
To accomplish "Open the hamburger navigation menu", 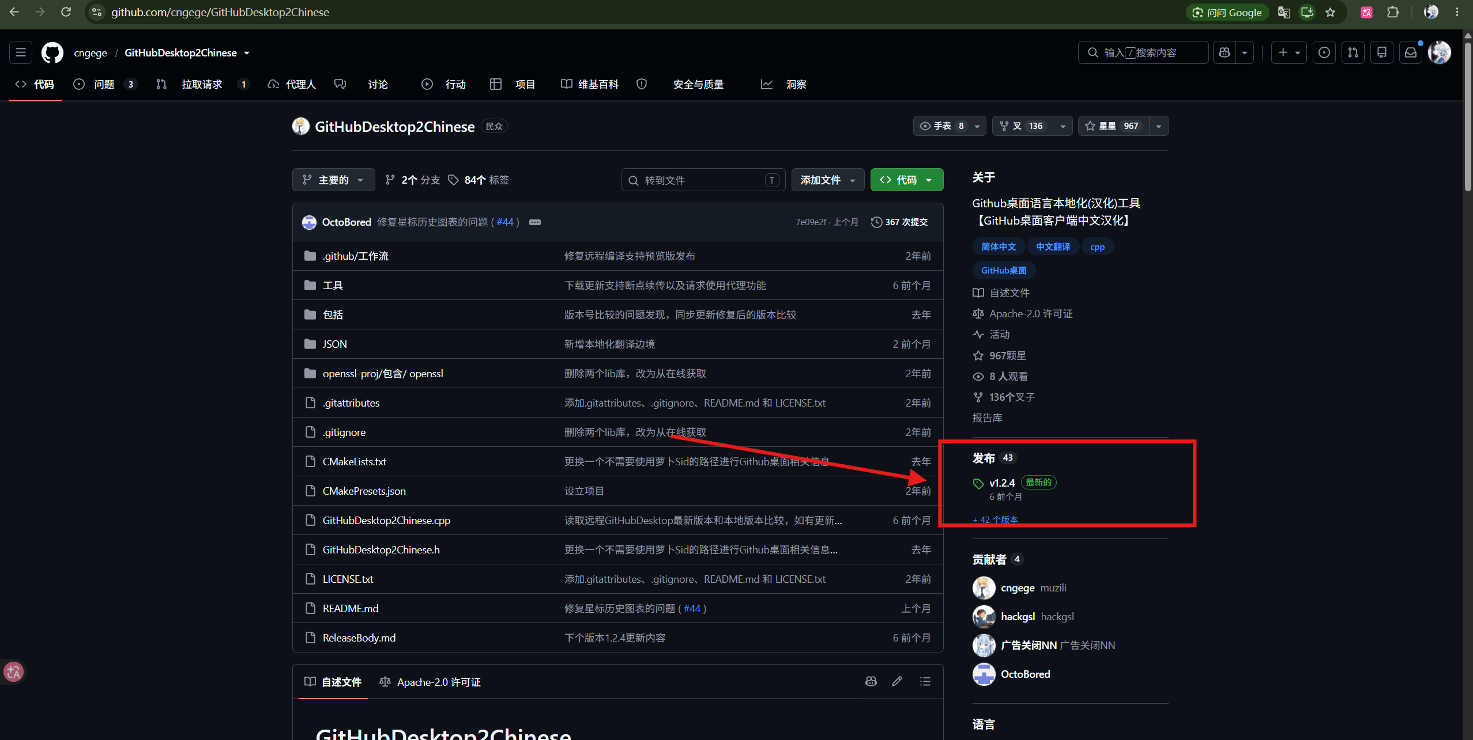I will point(21,52).
